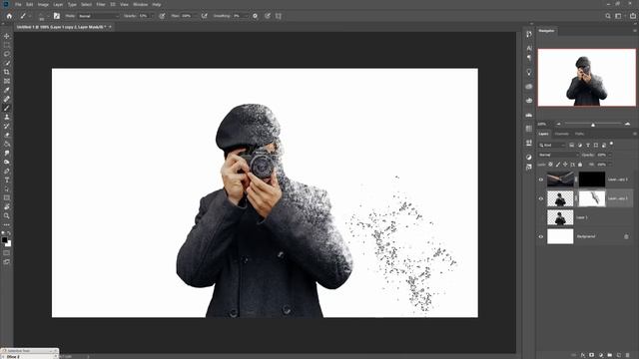Click the Navigator zoom slider handle
This screenshot has width=639, height=359.
pyautogui.click(x=593, y=125)
